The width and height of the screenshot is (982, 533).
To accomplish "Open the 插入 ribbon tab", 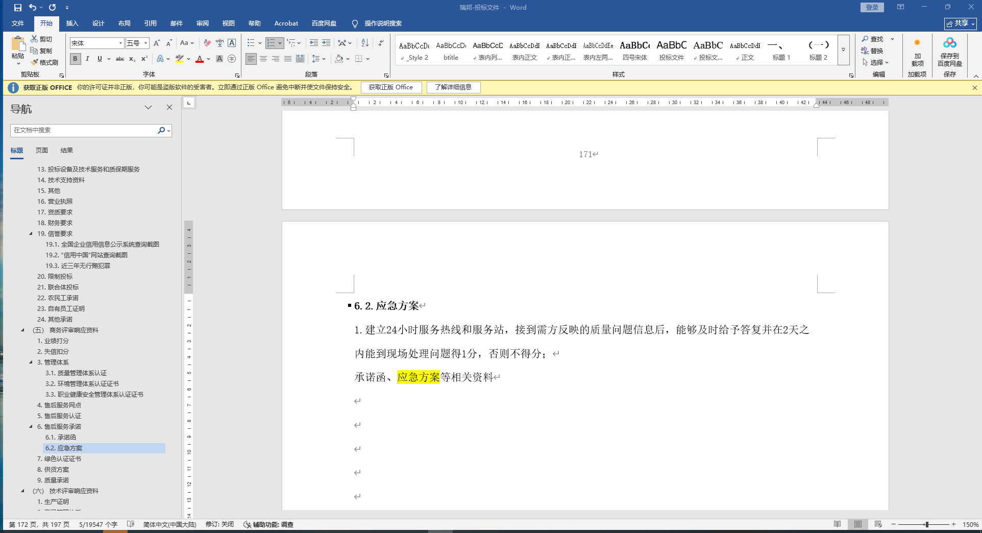I will pyautogui.click(x=72, y=23).
